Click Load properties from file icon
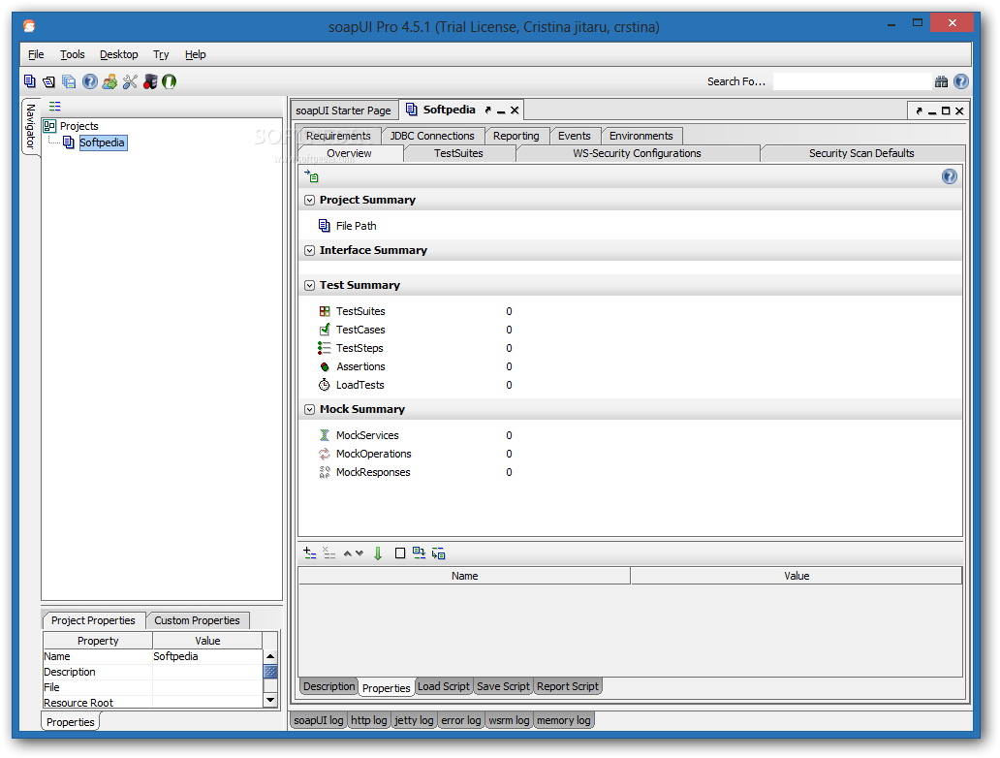This screenshot has width=1000, height=758. click(419, 553)
